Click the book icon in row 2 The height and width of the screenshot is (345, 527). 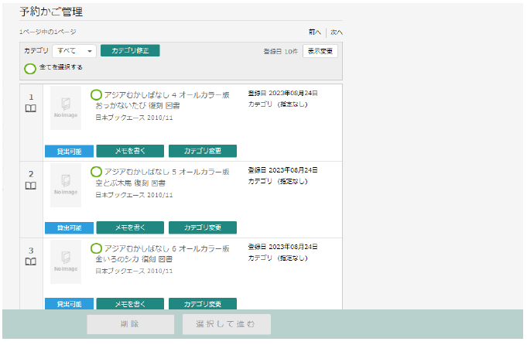tap(31, 186)
